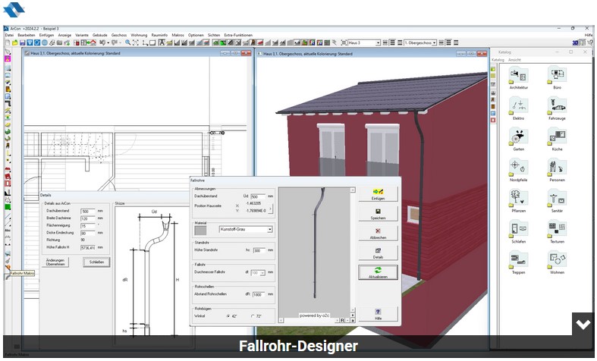Open the Personen catalog folder
The height and width of the screenshot is (361, 597).
557,170
